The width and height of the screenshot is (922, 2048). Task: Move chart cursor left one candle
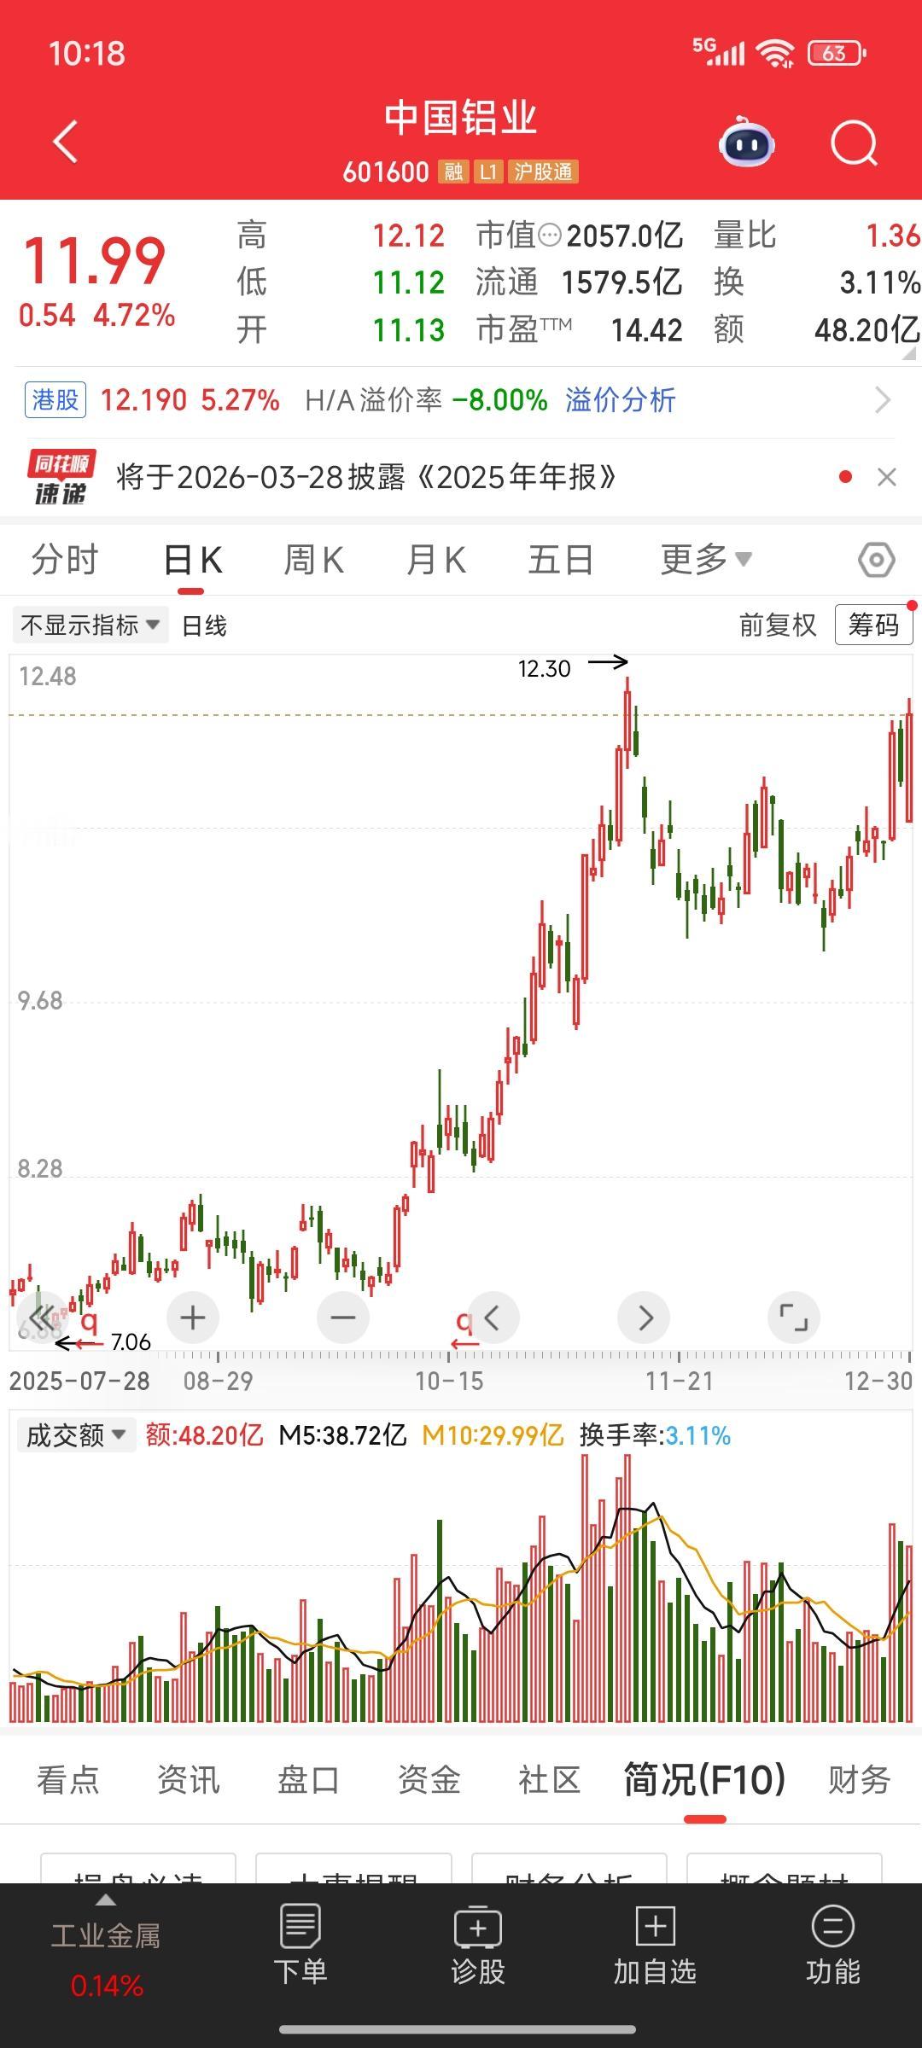point(493,1318)
